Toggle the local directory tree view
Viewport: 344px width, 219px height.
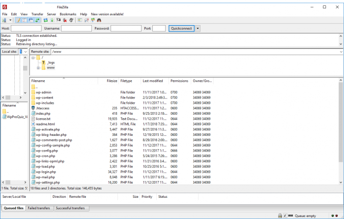tap(24, 20)
